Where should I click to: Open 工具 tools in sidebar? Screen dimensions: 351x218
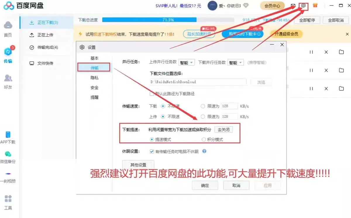(8, 202)
